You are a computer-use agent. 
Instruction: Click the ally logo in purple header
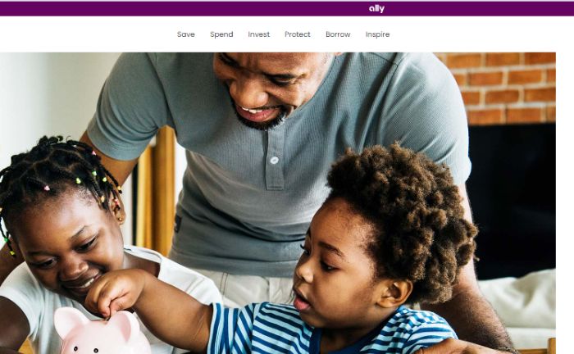pos(376,8)
